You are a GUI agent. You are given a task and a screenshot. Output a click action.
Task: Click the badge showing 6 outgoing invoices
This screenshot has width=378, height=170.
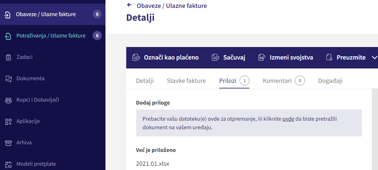coord(97,36)
